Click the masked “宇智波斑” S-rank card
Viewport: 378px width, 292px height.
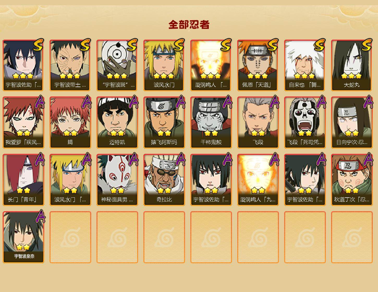coord(117,65)
